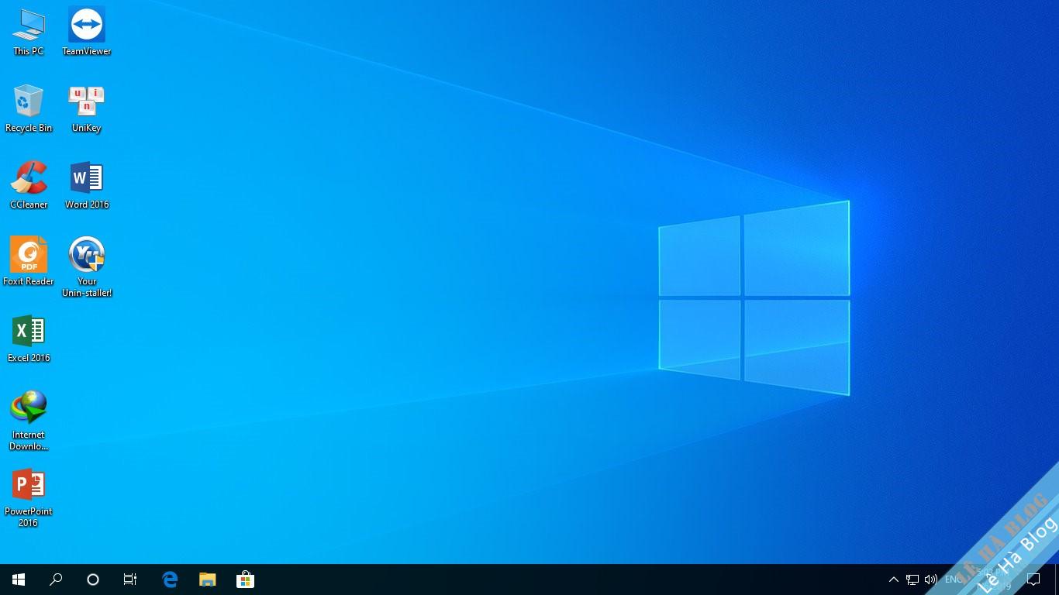Launch Microsoft Edge from the taskbar
Screen dimensions: 1059x595
tap(170, 580)
